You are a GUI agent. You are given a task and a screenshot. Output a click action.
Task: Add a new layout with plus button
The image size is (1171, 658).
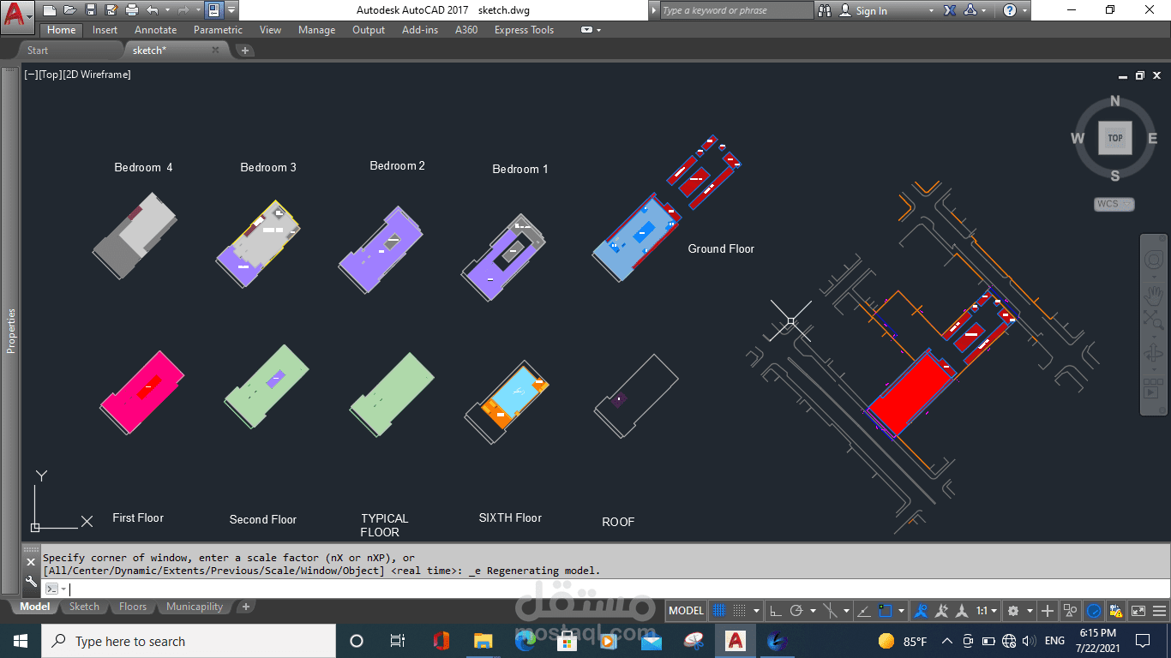coord(245,607)
